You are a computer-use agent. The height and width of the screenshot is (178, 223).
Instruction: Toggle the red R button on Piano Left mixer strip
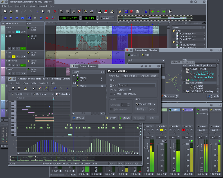click(184, 130)
